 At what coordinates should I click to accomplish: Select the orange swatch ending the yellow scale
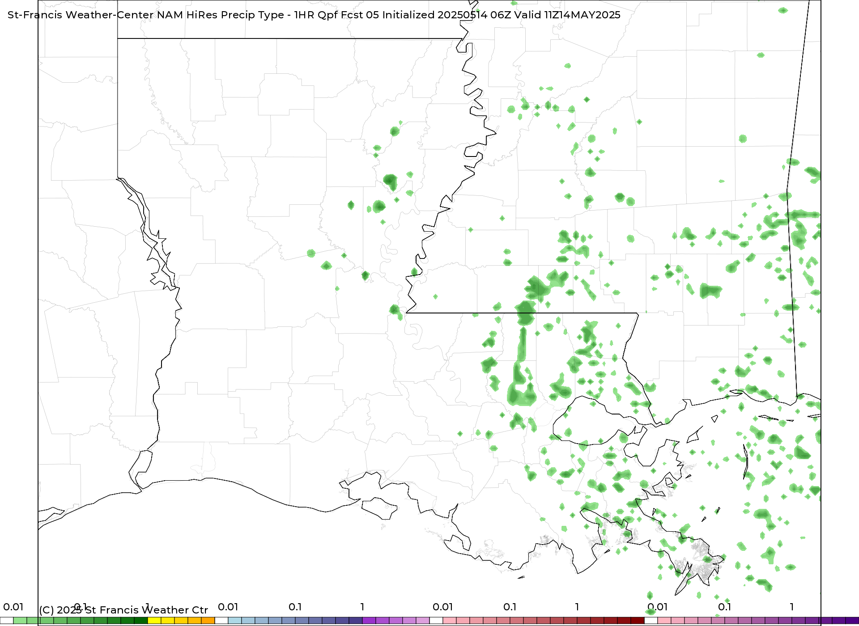[x=208, y=621]
